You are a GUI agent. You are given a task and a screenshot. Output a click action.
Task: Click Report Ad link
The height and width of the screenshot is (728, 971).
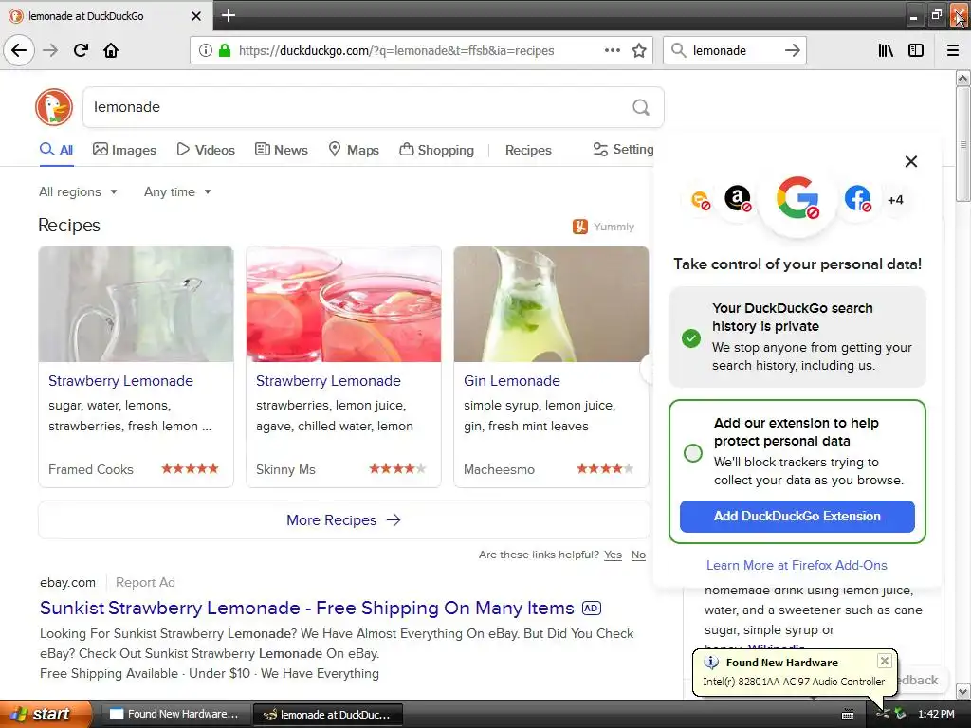pyautogui.click(x=145, y=583)
